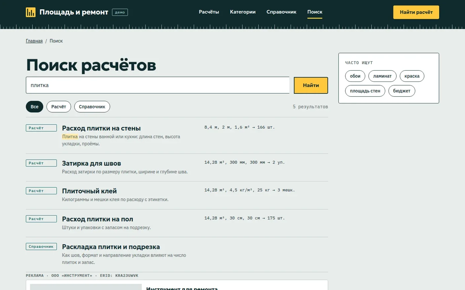Focus the search field containing плитка
The width and height of the screenshot is (465, 290).
(158, 85)
